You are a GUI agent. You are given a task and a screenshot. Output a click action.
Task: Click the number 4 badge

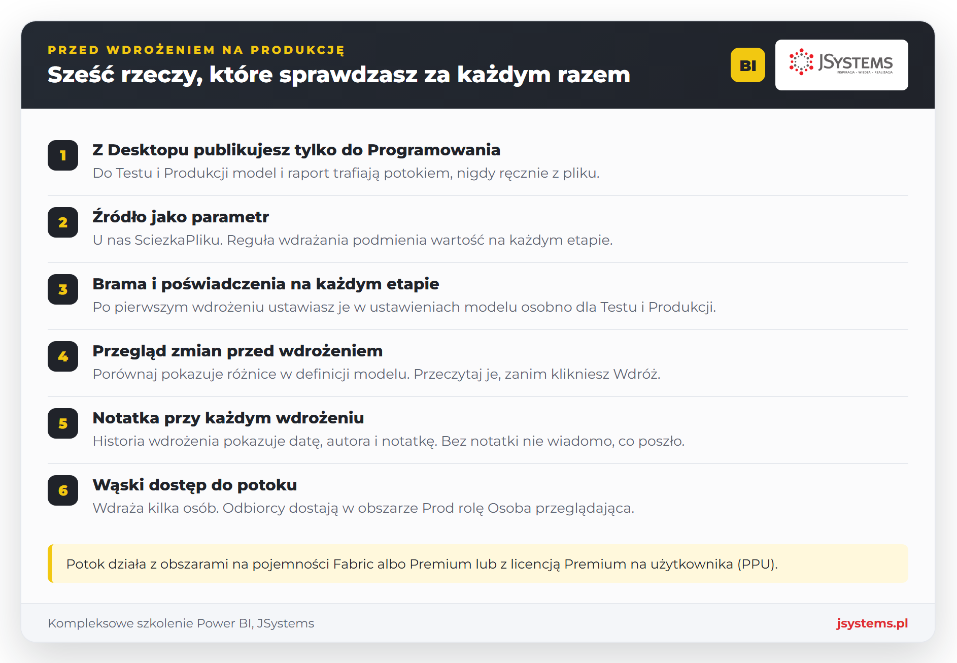[x=63, y=356]
